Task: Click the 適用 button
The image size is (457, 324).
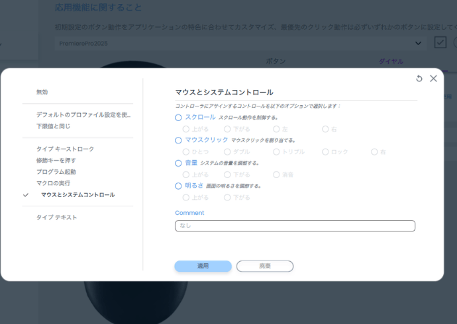Action: pyautogui.click(x=203, y=266)
